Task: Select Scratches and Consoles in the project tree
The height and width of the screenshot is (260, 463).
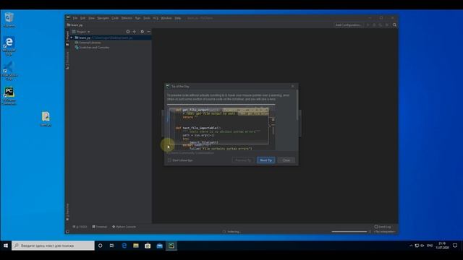Action: click(x=92, y=48)
